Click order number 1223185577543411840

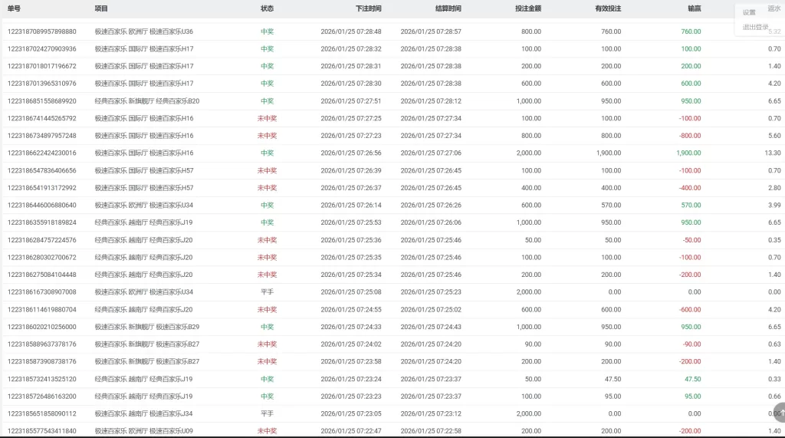pos(42,431)
